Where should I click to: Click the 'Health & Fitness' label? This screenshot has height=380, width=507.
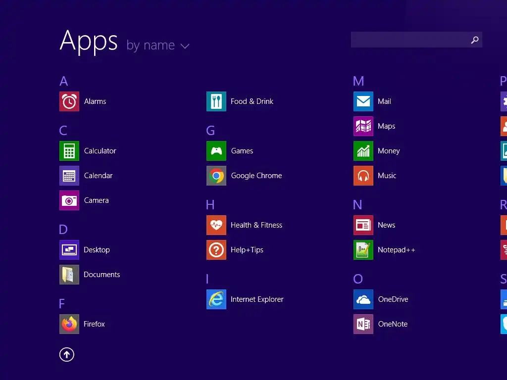[256, 225]
